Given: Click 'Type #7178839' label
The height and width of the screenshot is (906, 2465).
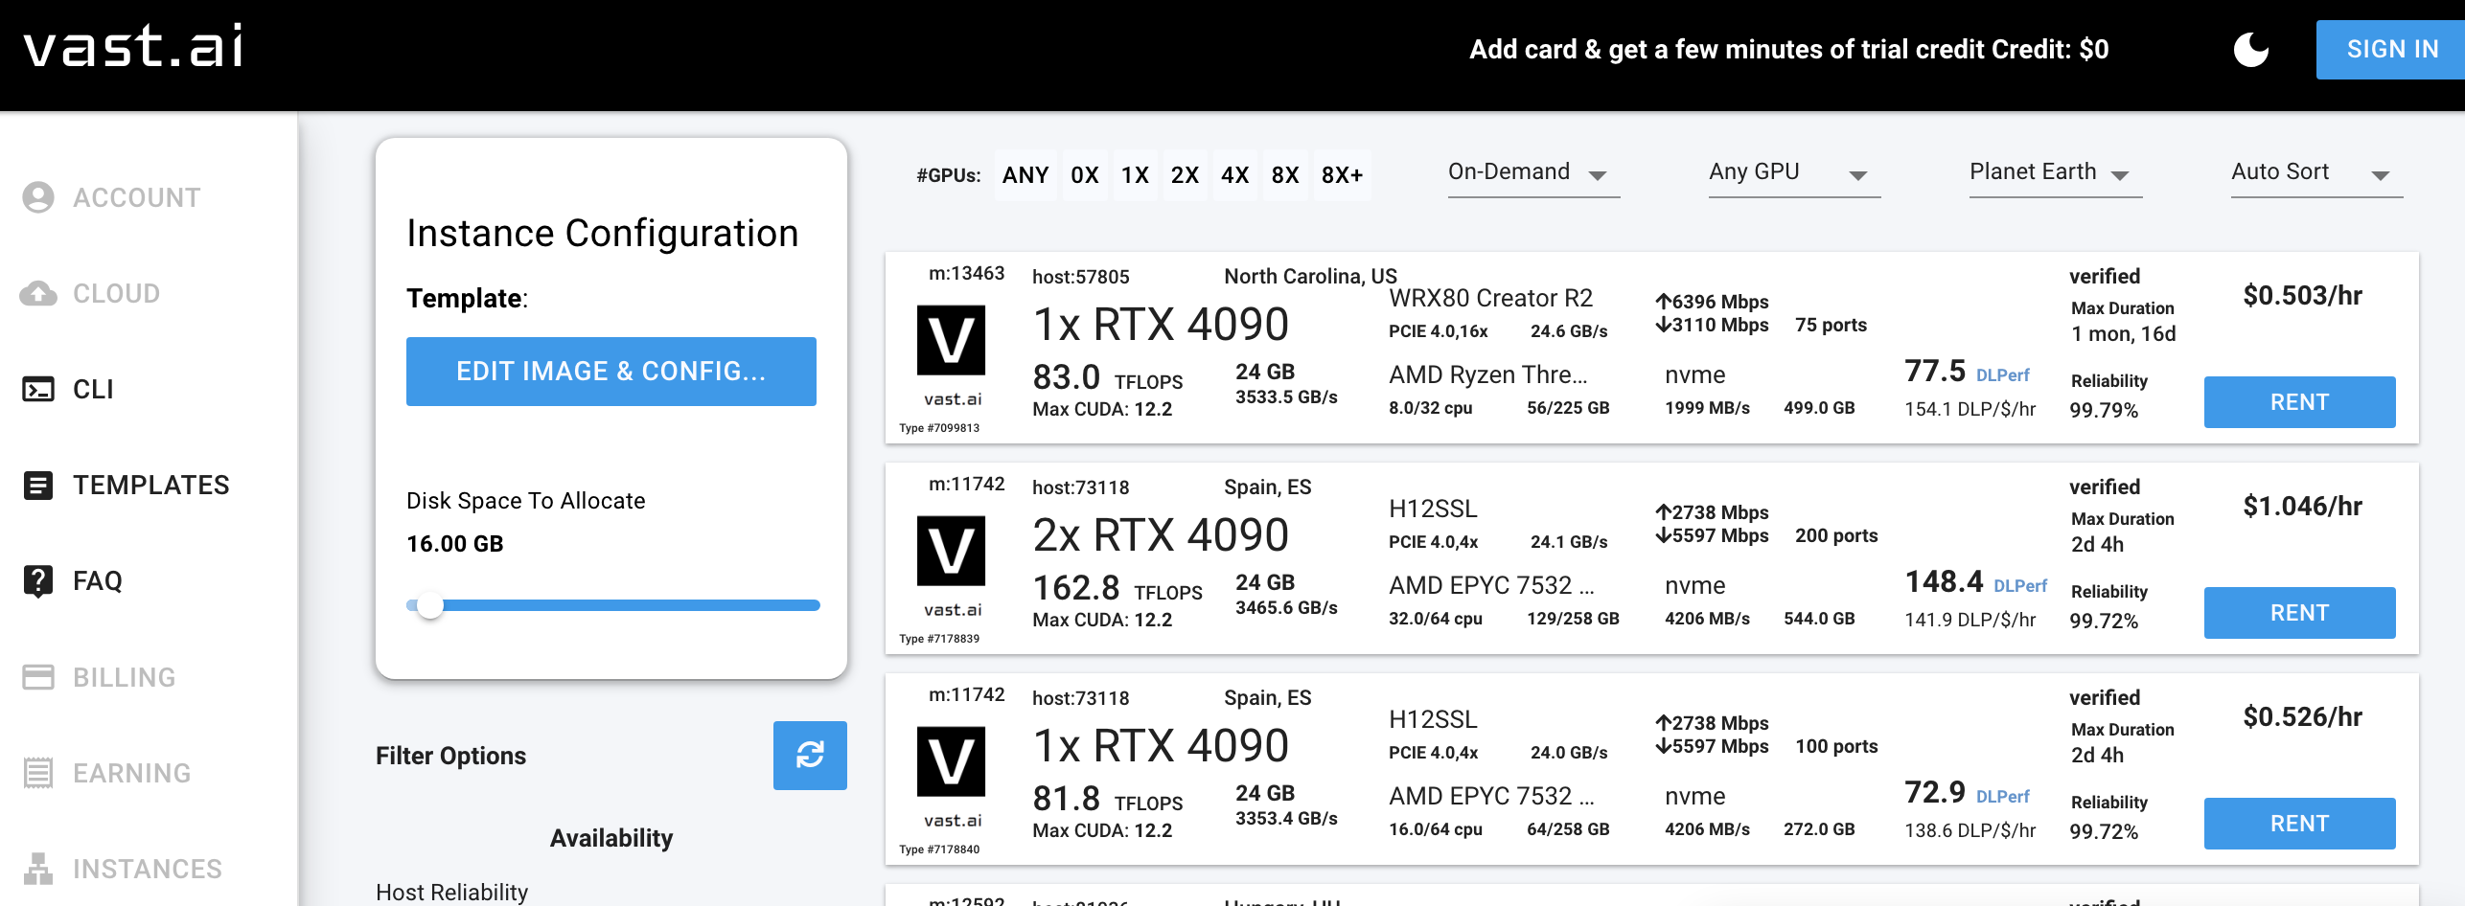Looking at the screenshot, I should pyautogui.click(x=939, y=639).
